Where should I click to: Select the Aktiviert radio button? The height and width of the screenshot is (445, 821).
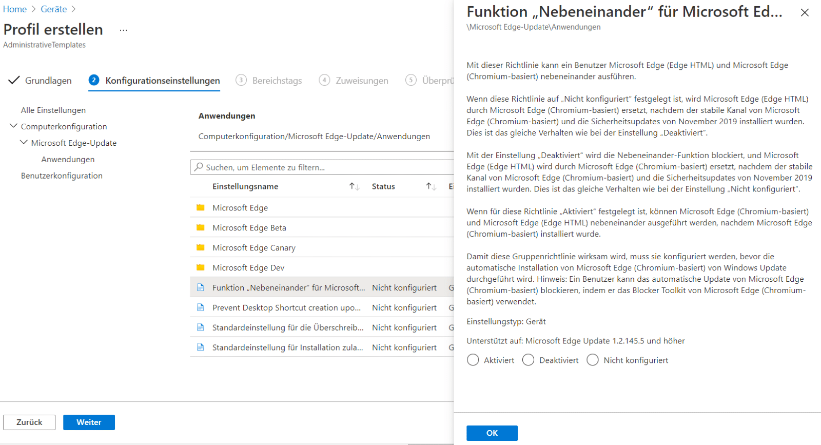(473, 360)
